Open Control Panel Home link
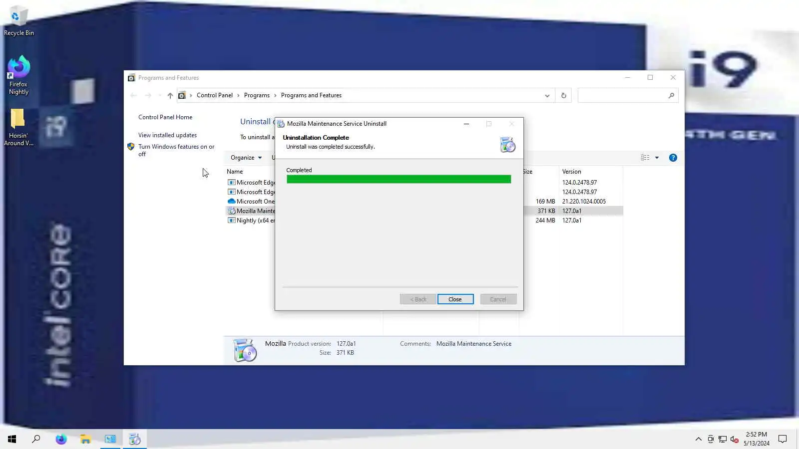 click(x=165, y=117)
